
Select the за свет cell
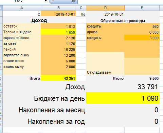22,43
